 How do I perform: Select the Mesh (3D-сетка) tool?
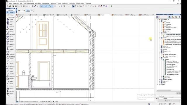pyautogui.click(x=11, y=54)
